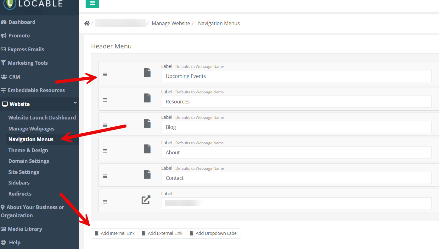
Task: Click the page icon beside the Blog label
Action: tap(147, 124)
